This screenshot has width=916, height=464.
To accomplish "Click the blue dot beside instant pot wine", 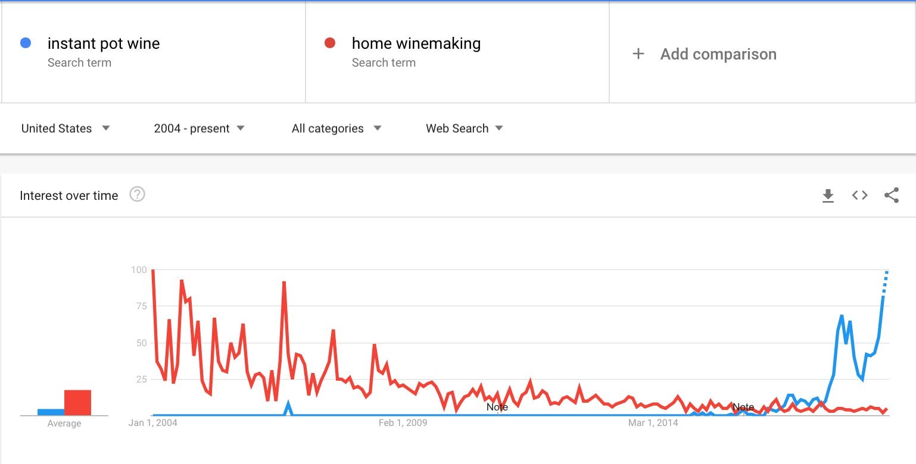I will (26, 43).
